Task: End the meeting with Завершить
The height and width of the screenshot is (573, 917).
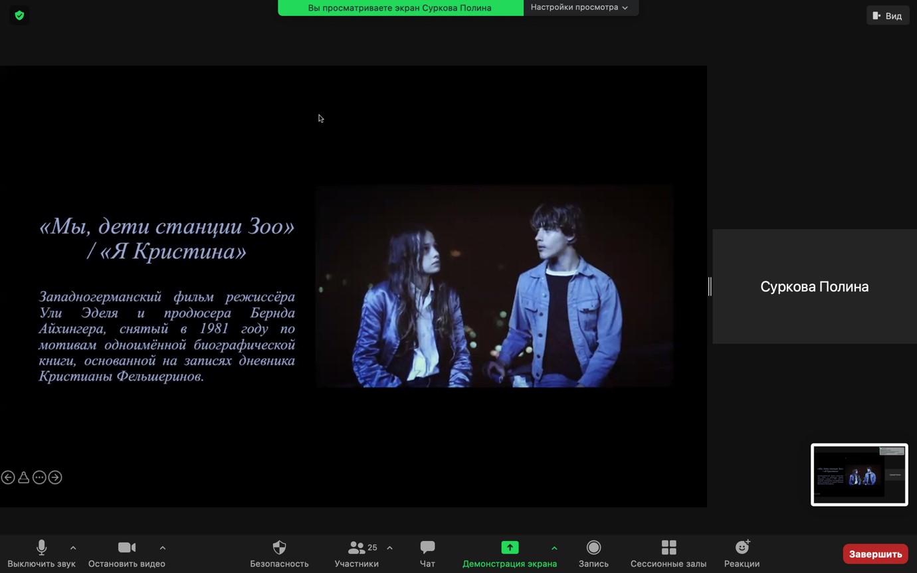Action: click(874, 554)
